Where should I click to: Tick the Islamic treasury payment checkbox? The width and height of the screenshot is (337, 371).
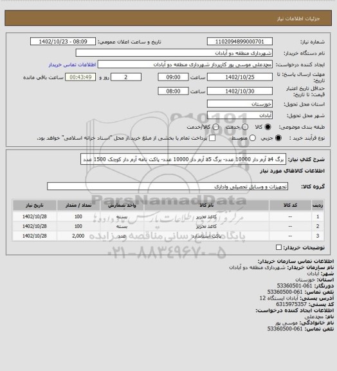pos(212,138)
